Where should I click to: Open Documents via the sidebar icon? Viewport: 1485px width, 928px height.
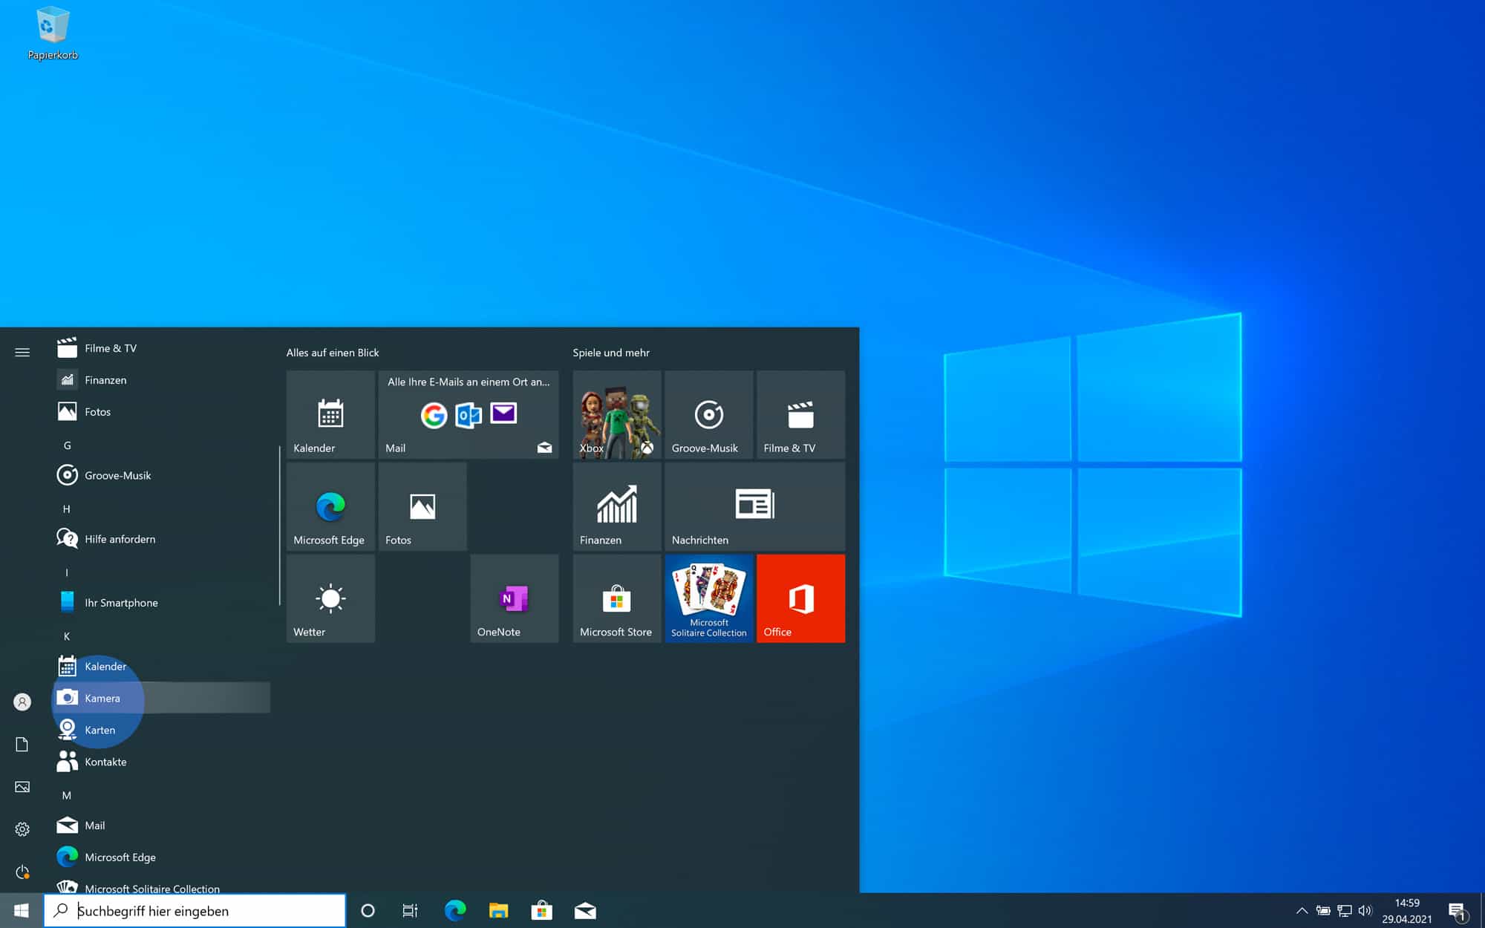(22, 745)
